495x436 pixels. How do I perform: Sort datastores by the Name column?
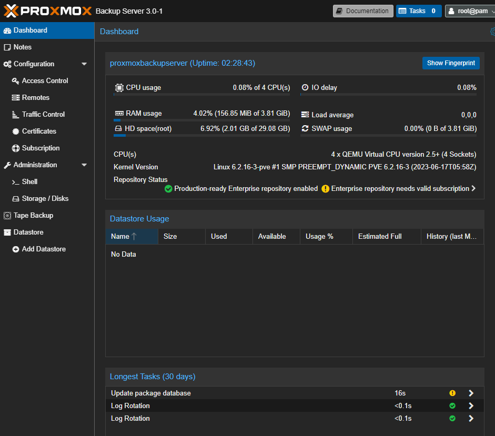click(120, 237)
